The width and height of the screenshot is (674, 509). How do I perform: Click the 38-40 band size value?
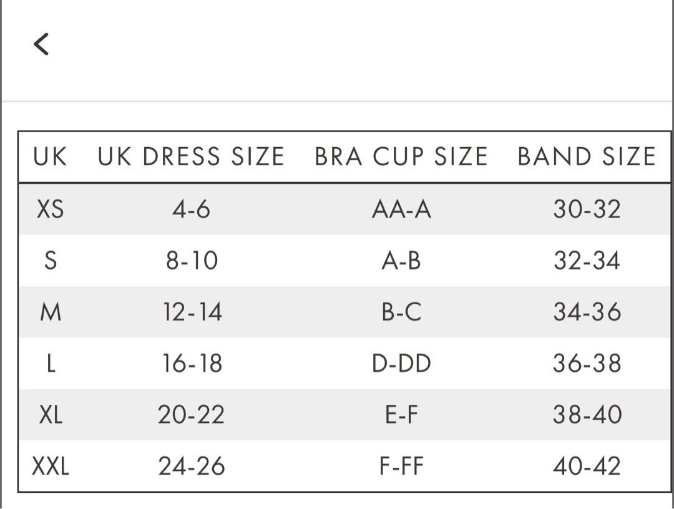[587, 414]
